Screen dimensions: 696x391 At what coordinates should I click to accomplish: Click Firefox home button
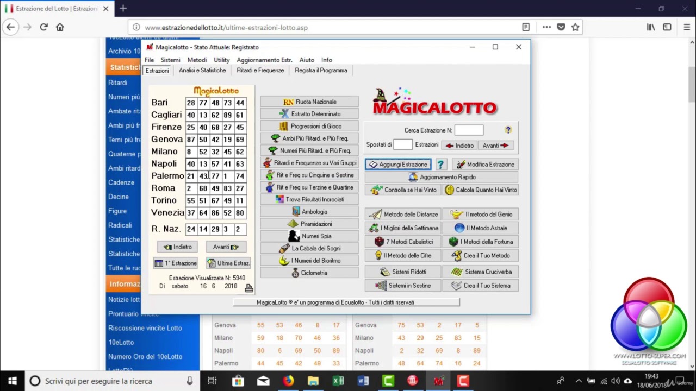click(60, 27)
